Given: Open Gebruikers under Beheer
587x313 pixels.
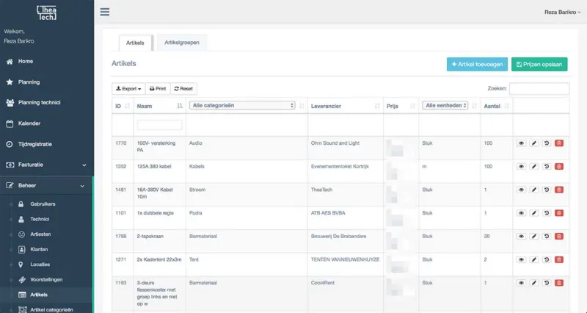Looking at the screenshot, I should [43, 204].
